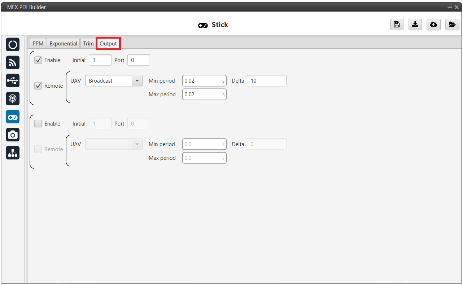
Task: Click the first Port input field
Action: point(139,60)
